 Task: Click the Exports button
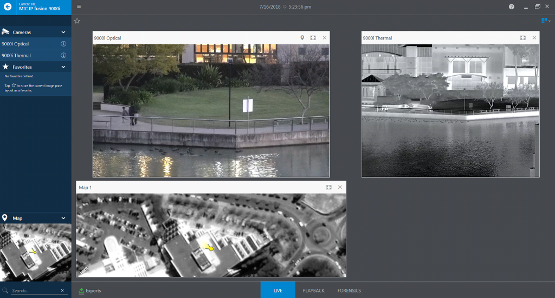[x=90, y=290]
